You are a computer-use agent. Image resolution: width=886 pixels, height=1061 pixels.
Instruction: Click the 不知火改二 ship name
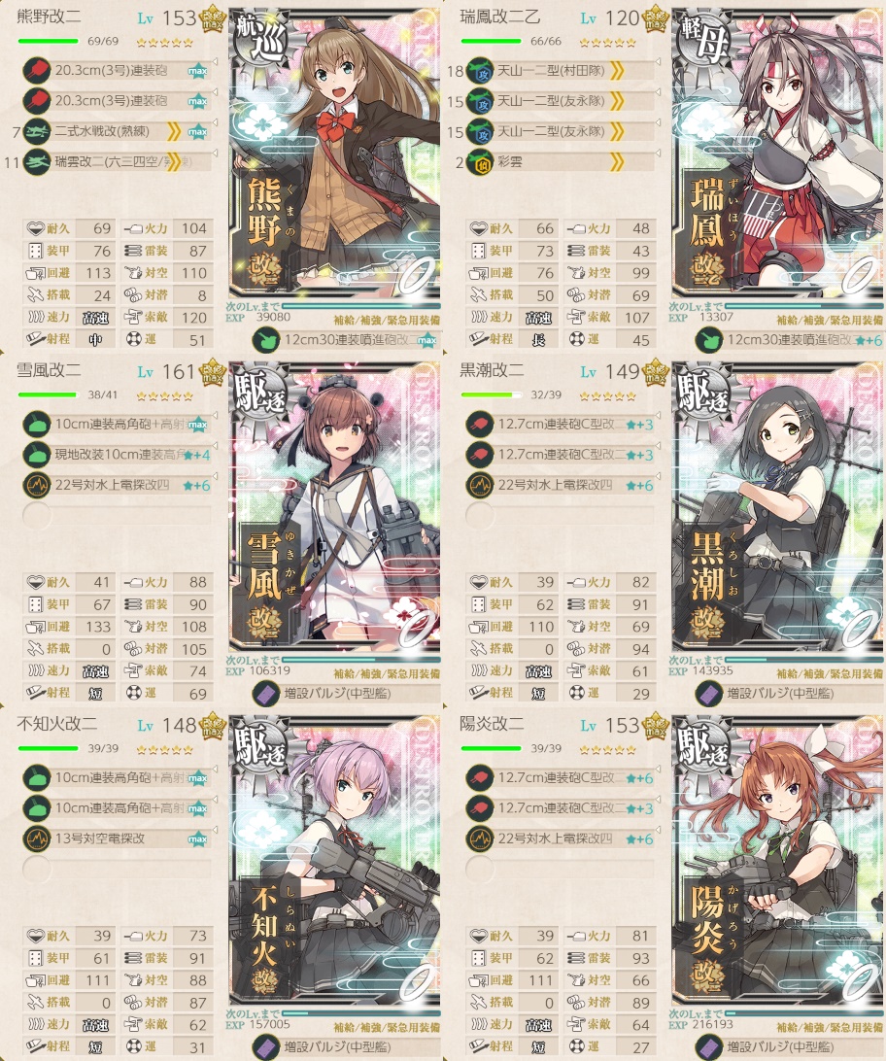(x=56, y=724)
